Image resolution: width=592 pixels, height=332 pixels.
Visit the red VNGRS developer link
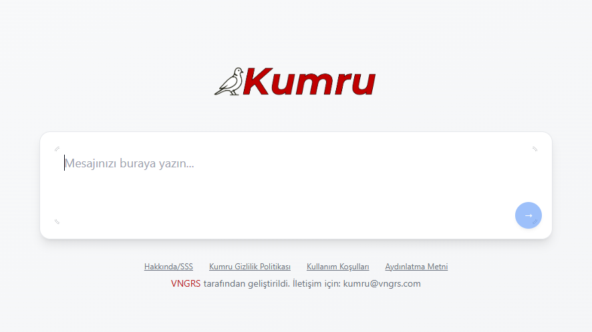pos(186,283)
